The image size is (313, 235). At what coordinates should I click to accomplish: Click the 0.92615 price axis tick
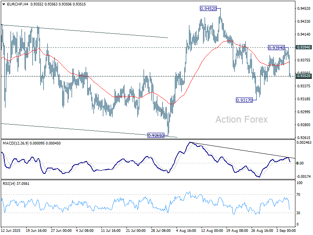(304, 138)
